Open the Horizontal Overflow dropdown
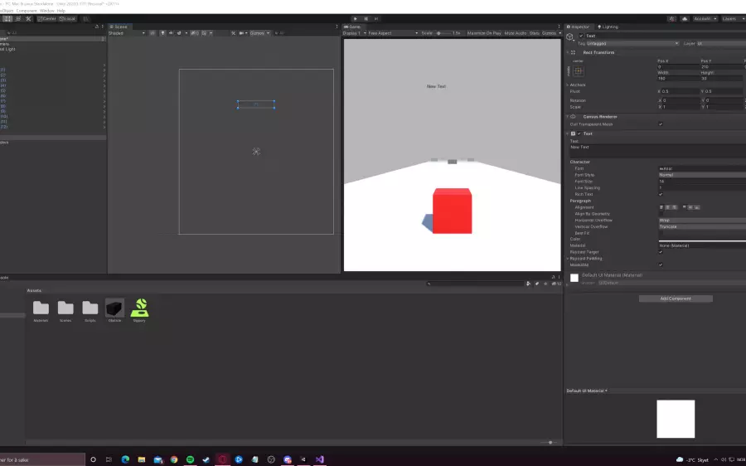This screenshot has height=466, width=746. pos(701,221)
